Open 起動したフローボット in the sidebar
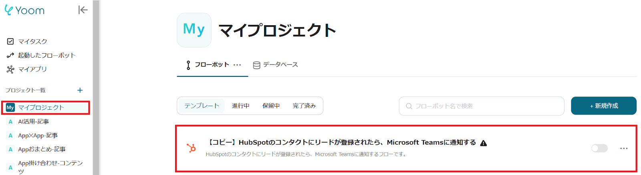 [x=46, y=55]
